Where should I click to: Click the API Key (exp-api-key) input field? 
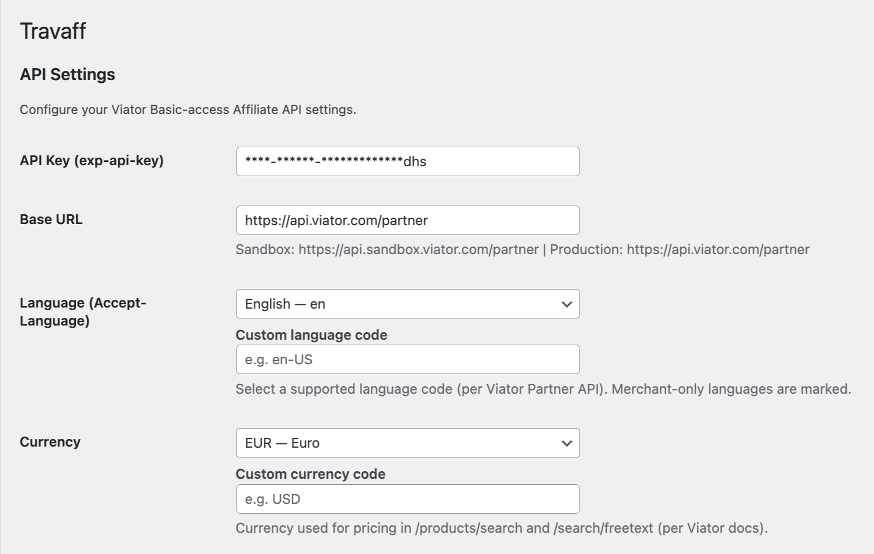[407, 161]
